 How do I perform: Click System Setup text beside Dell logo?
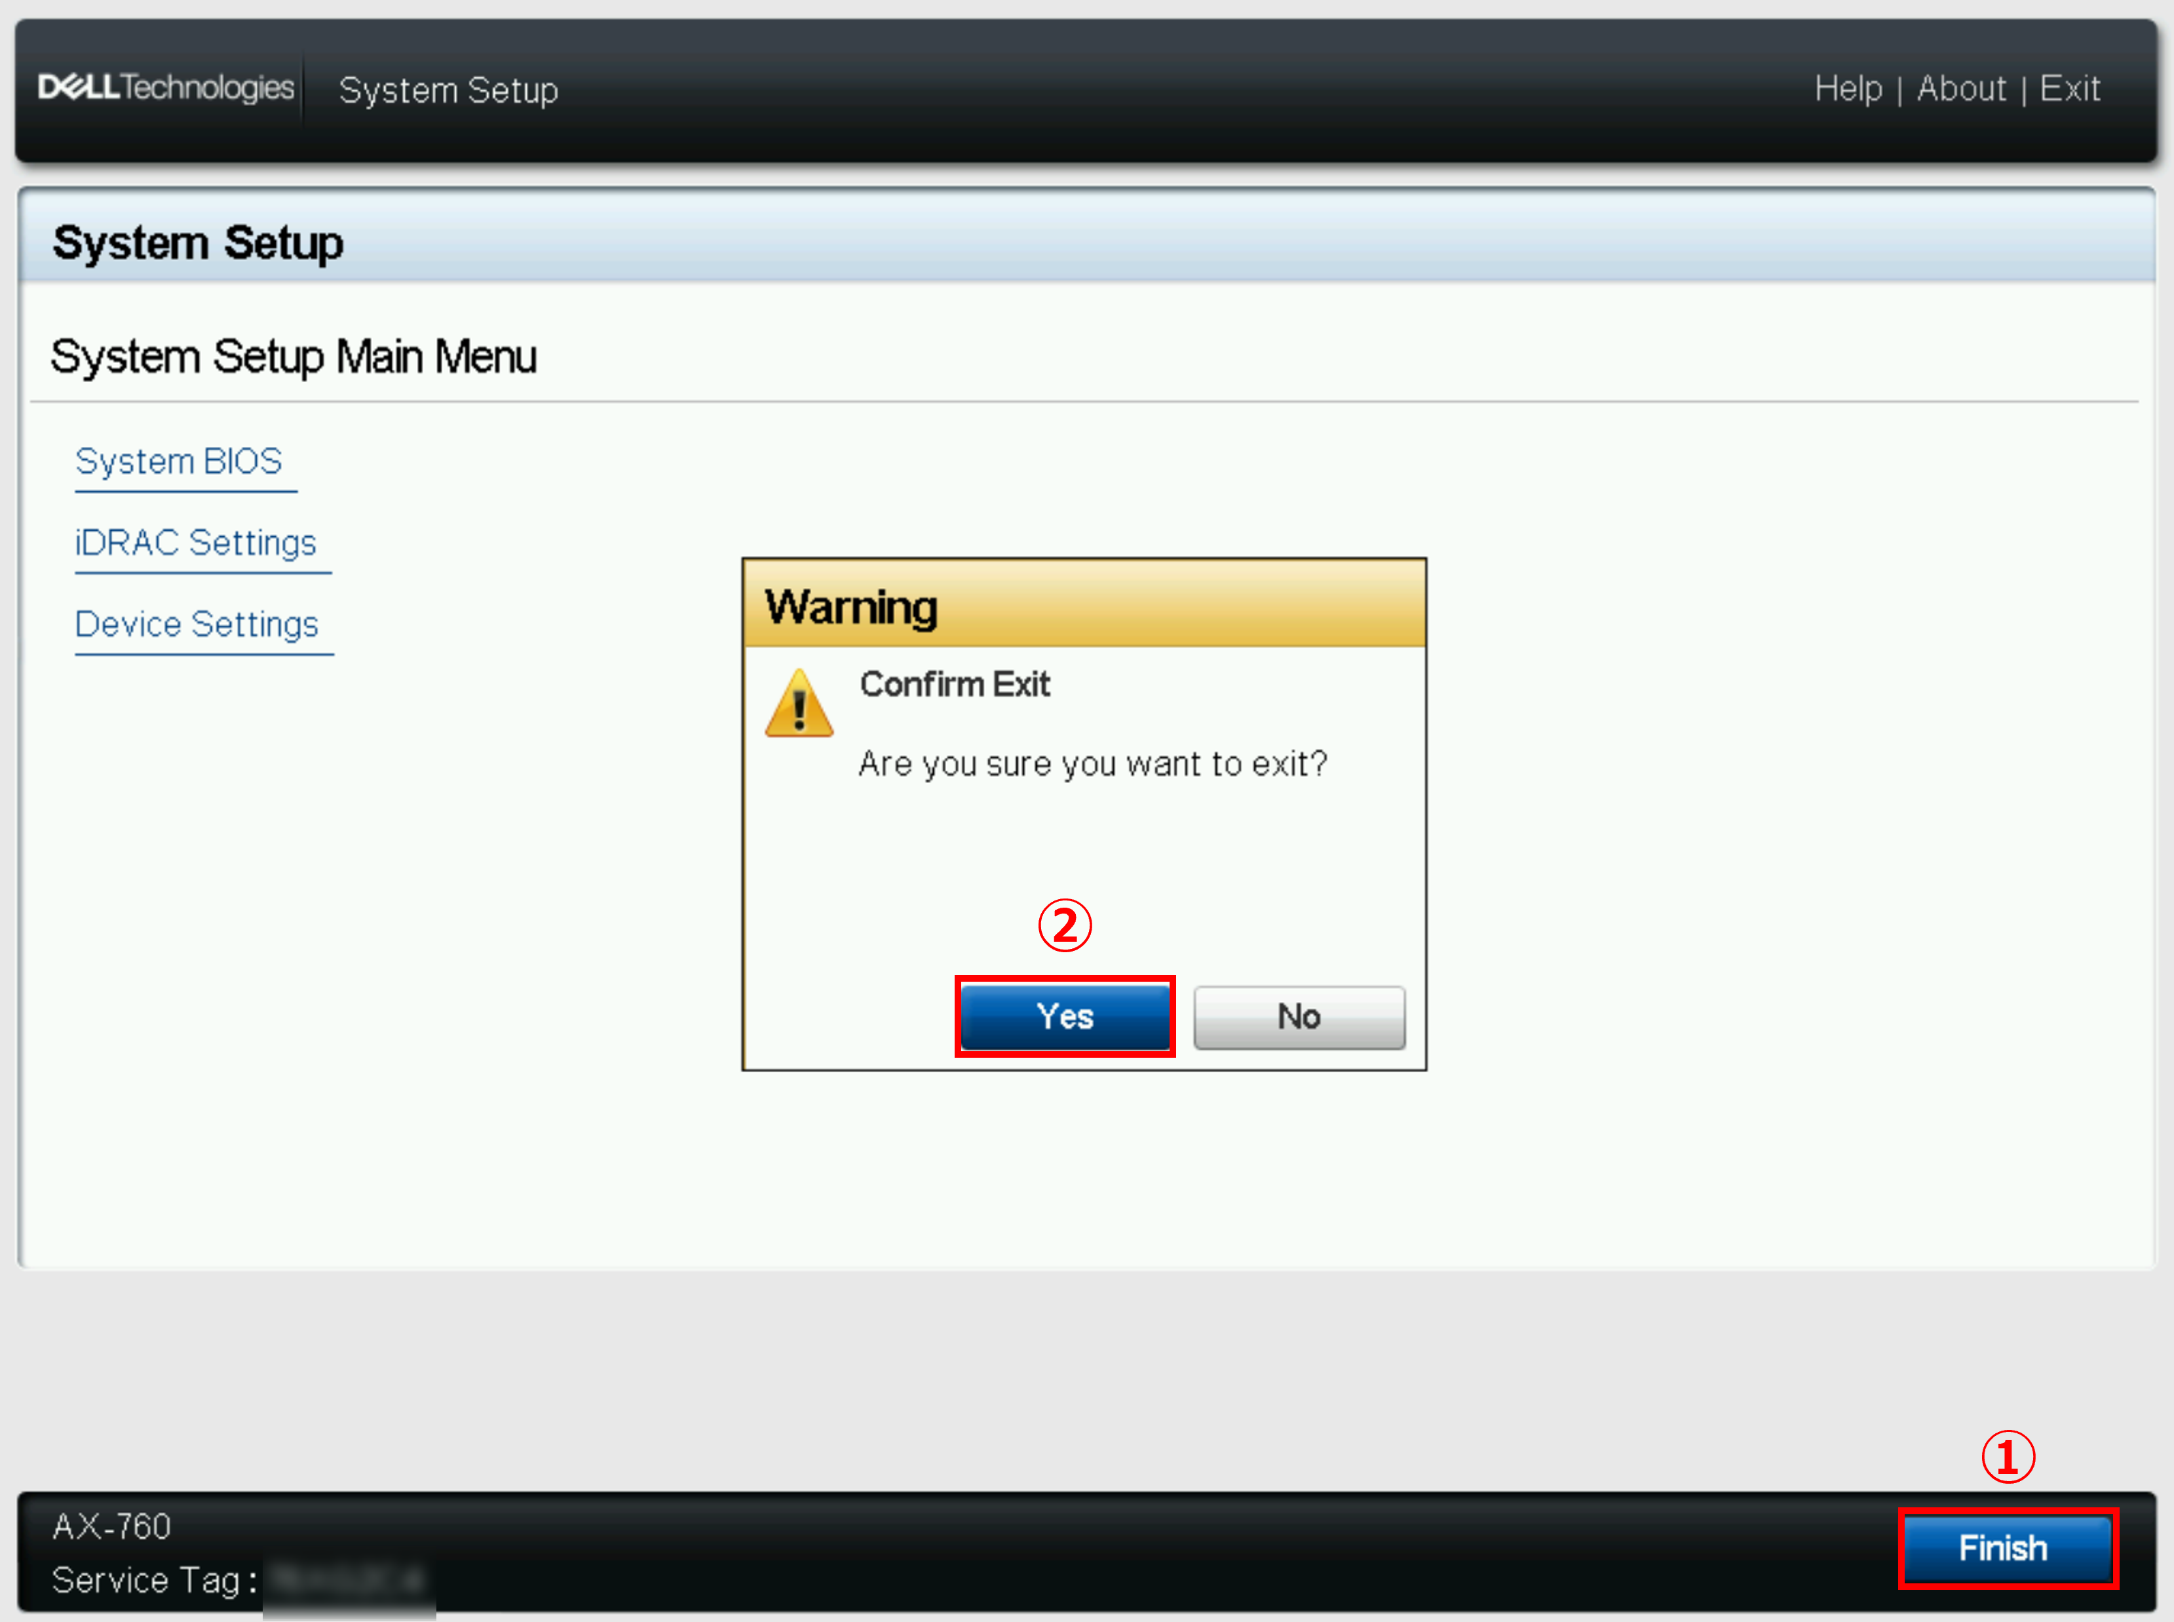[x=449, y=90]
